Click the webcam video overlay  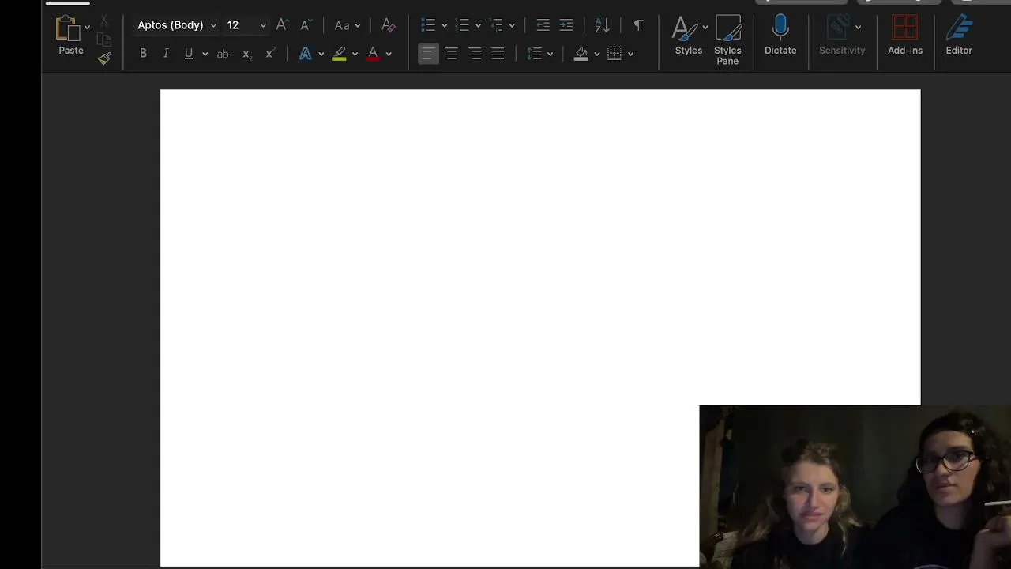point(855,486)
